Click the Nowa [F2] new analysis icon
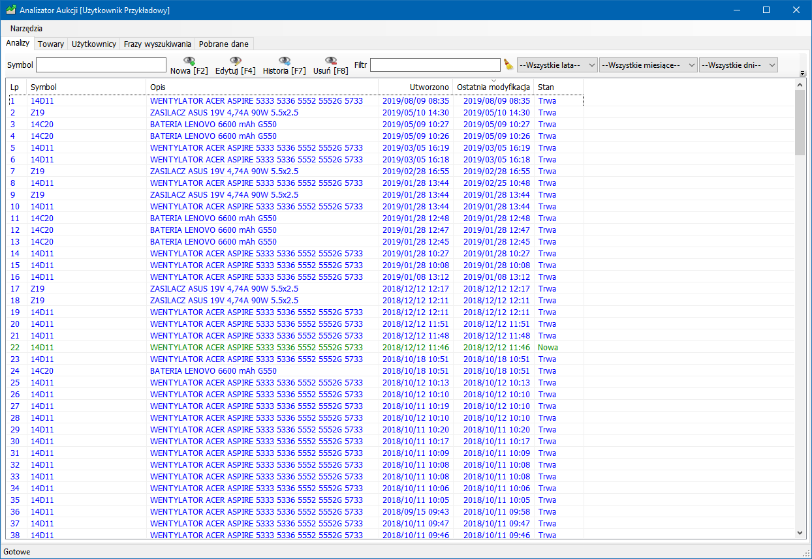 (x=189, y=61)
